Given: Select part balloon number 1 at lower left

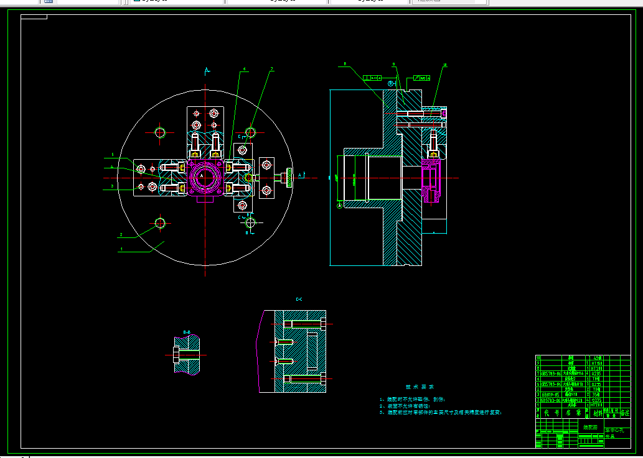Looking at the screenshot, I should pyautogui.click(x=121, y=249).
